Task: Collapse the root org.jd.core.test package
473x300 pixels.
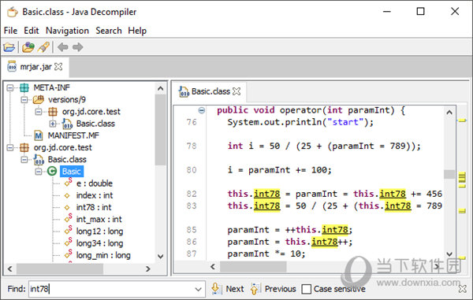Action: click(x=10, y=147)
